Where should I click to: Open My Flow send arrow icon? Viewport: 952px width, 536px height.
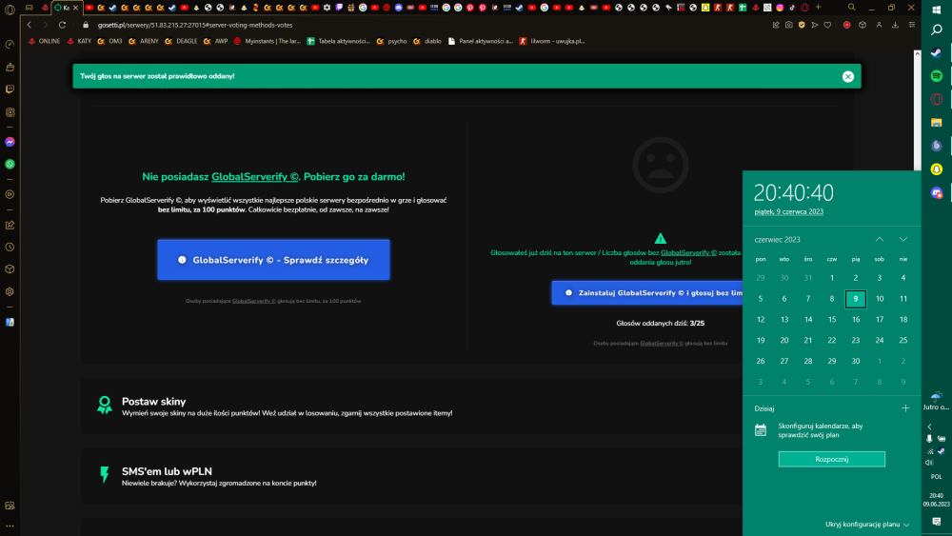(x=815, y=25)
